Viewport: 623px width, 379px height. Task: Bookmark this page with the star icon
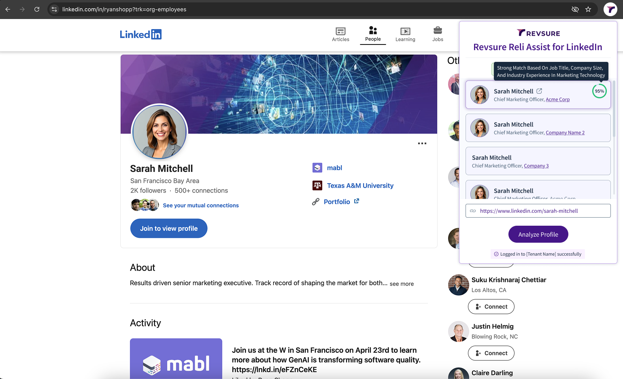click(x=588, y=9)
